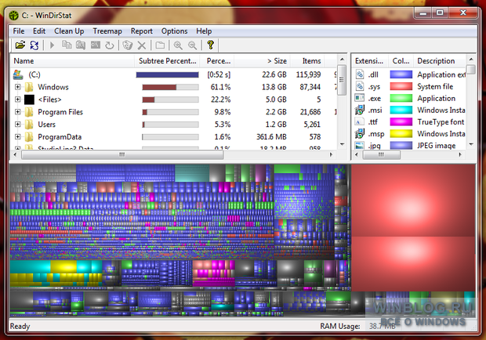The height and width of the screenshot is (340, 486).
Task: Click the Refresh All toolbar icon
Action: [34, 45]
